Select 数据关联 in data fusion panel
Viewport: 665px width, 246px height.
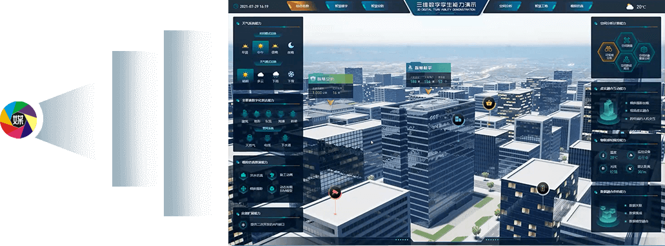(636, 205)
